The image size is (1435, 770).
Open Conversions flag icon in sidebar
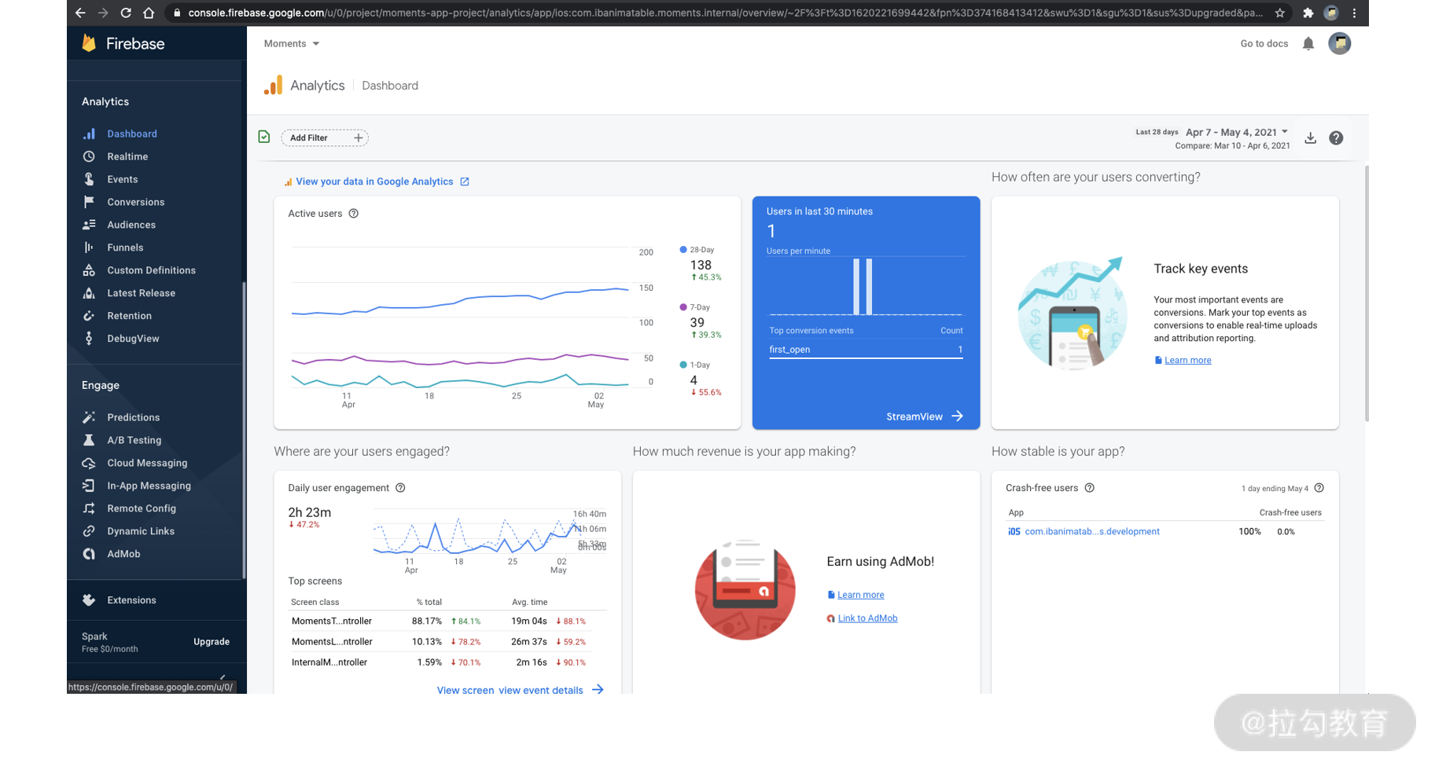point(89,202)
